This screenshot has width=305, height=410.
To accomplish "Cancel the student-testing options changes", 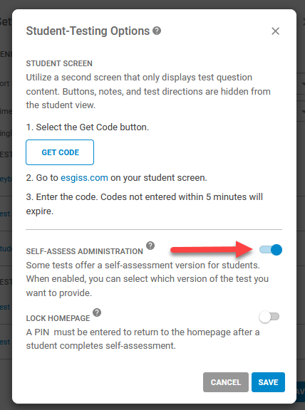I will click(226, 382).
